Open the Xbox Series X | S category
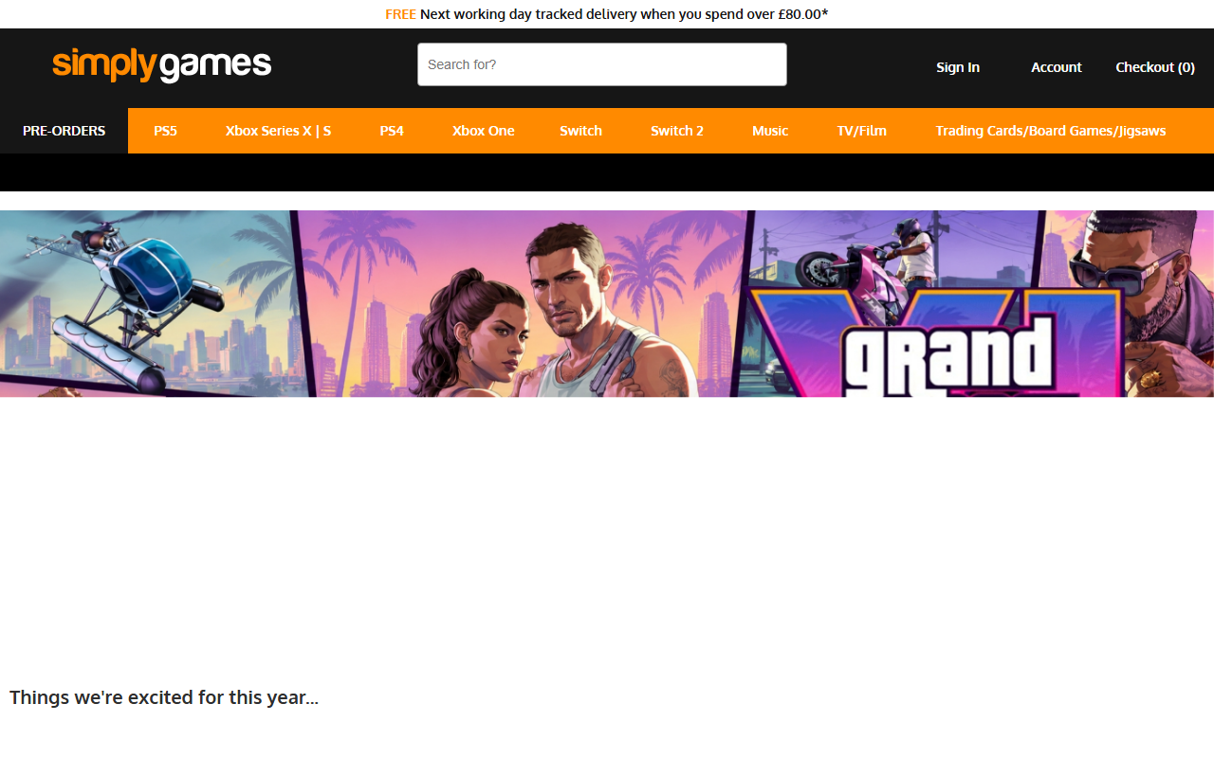 [x=278, y=131]
